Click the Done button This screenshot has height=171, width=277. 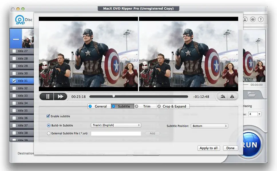click(x=230, y=148)
